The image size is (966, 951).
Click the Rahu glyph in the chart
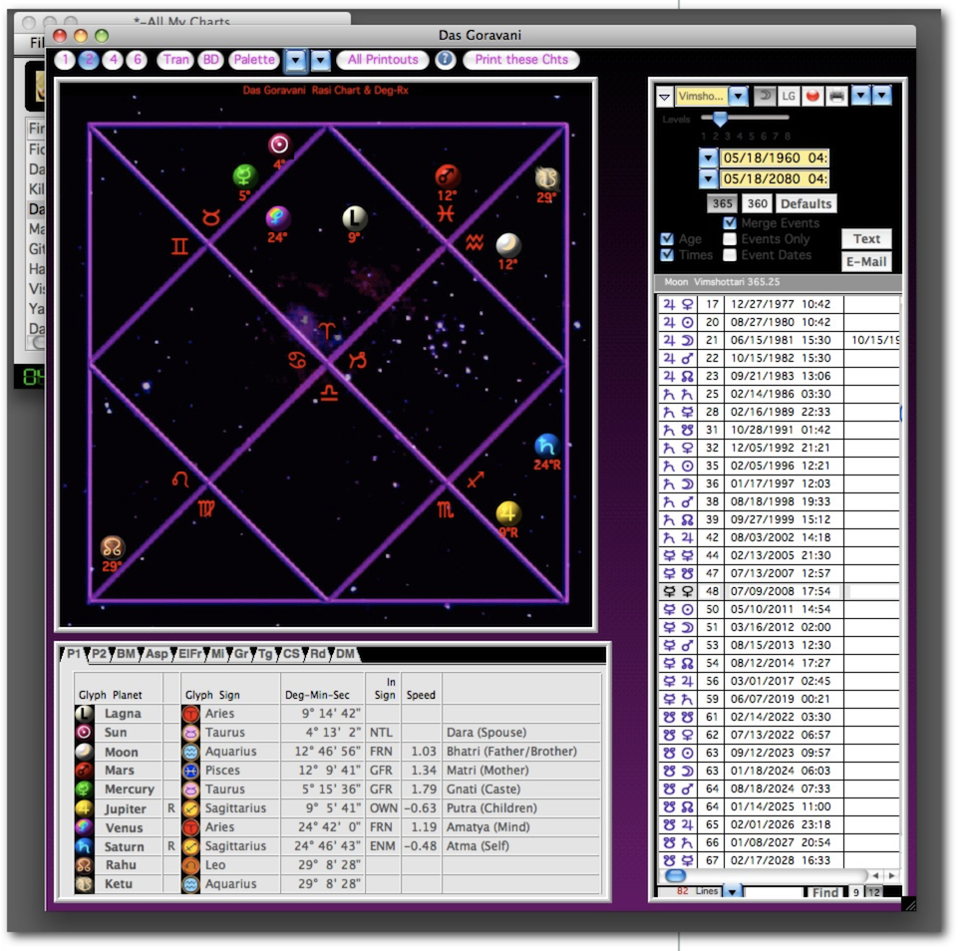(112, 547)
